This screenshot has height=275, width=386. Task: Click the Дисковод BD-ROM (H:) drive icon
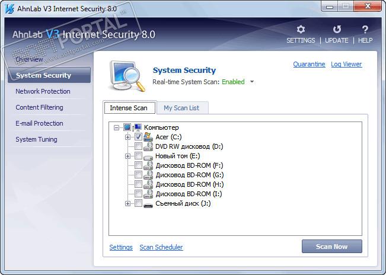pos(148,184)
